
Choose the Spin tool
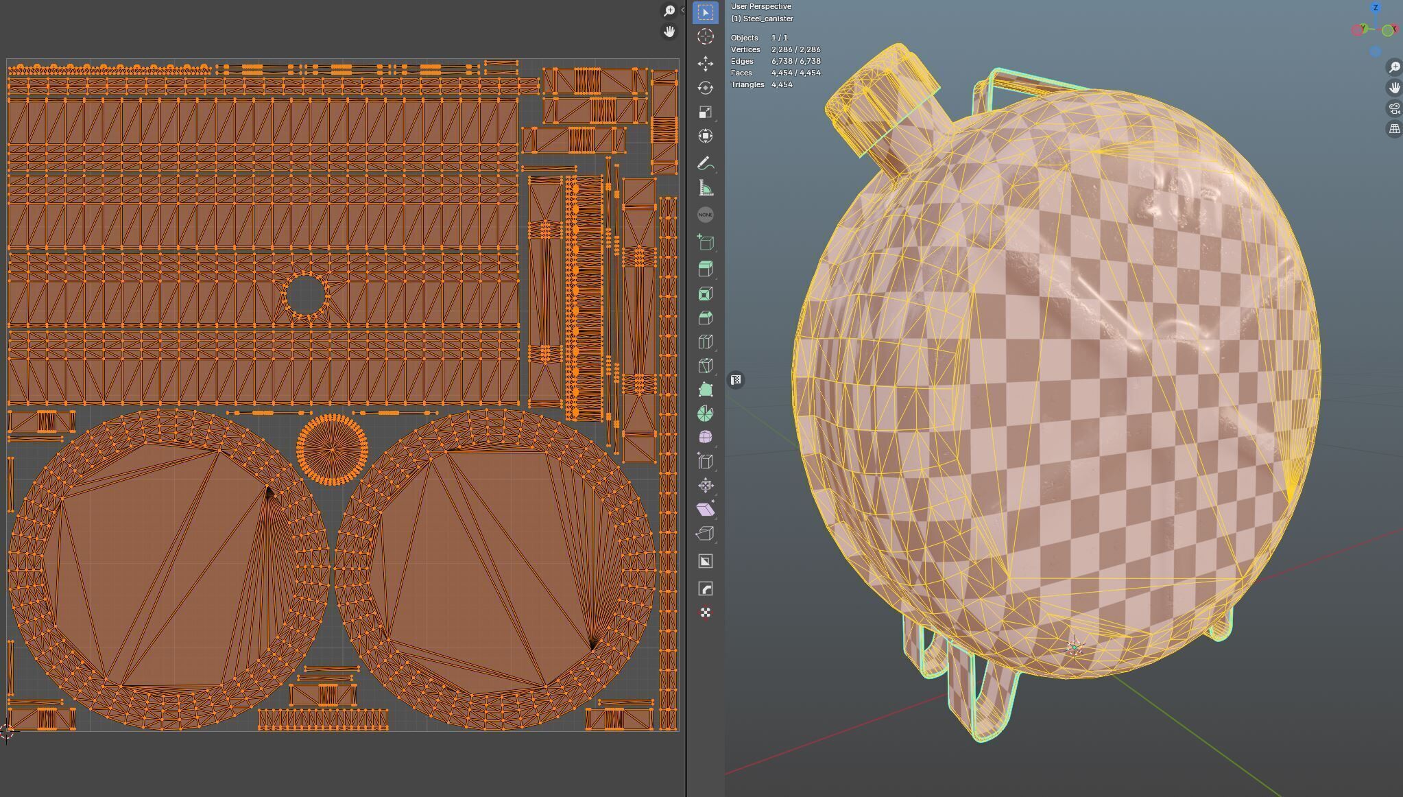pyautogui.click(x=705, y=414)
